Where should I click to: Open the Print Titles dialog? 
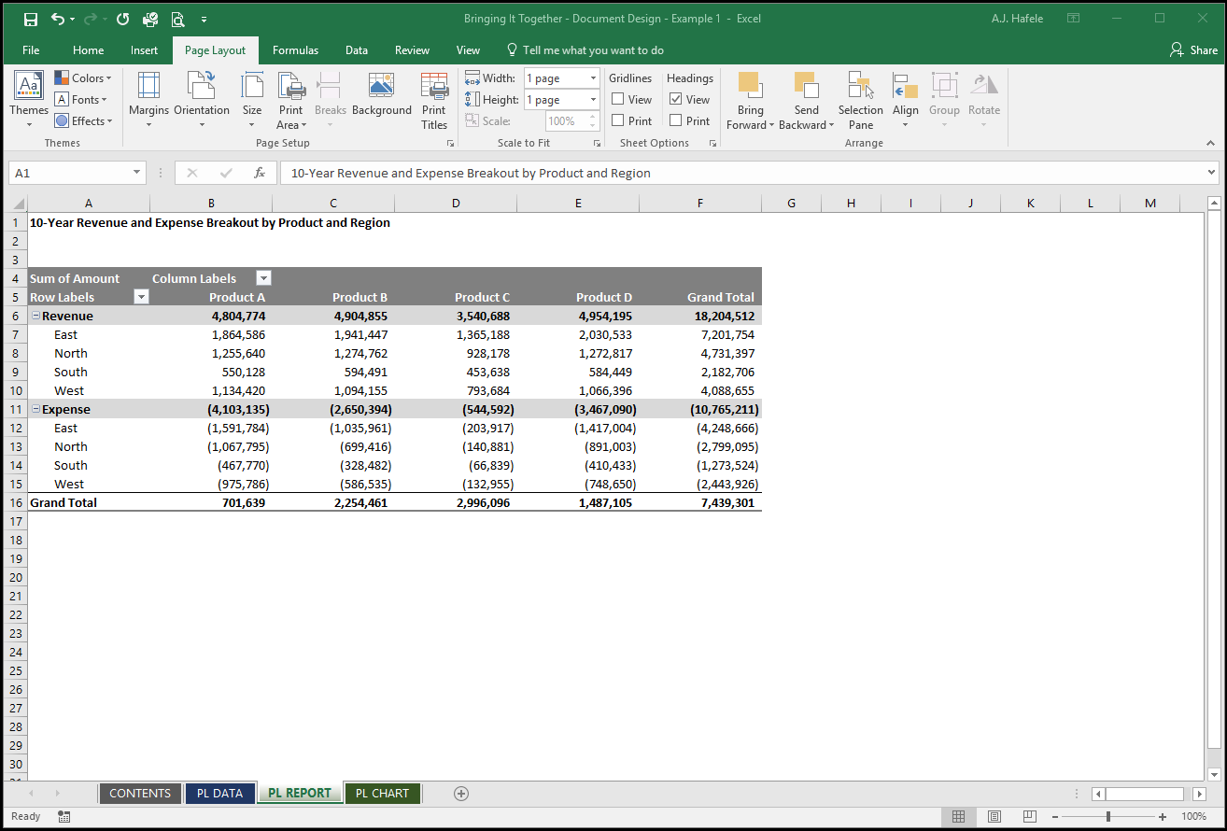(434, 100)
